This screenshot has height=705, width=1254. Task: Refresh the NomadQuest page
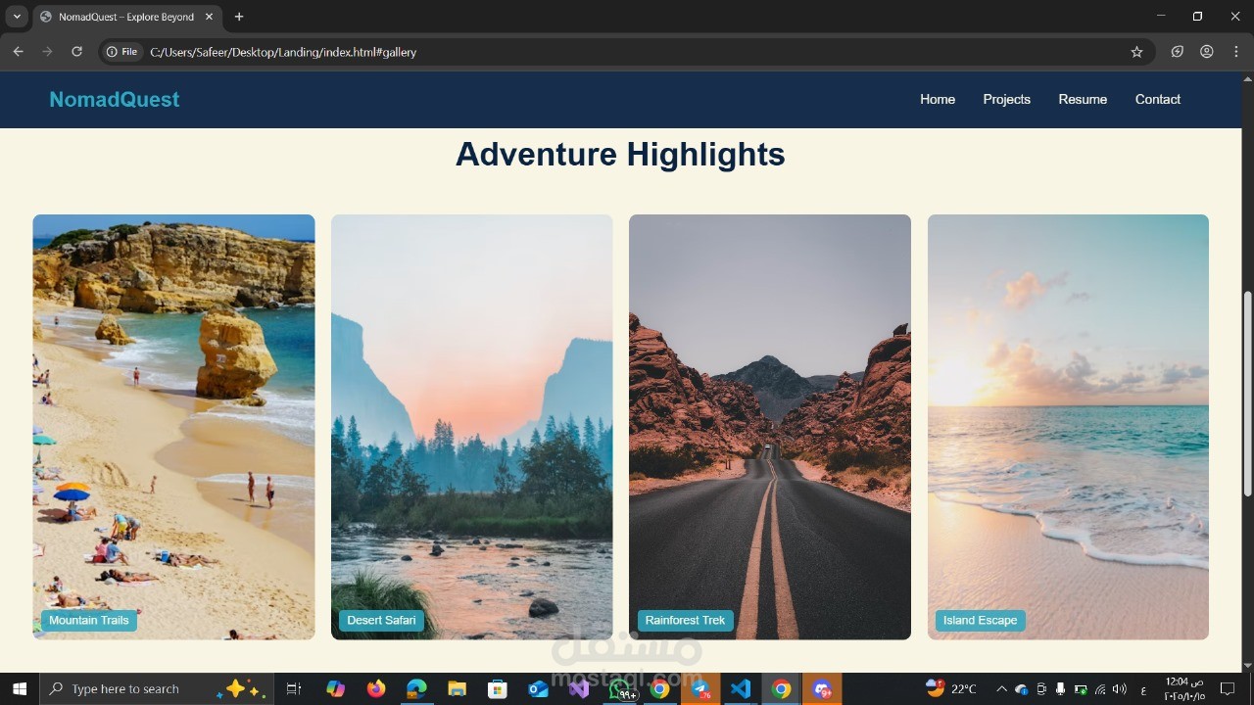(76, 52)
